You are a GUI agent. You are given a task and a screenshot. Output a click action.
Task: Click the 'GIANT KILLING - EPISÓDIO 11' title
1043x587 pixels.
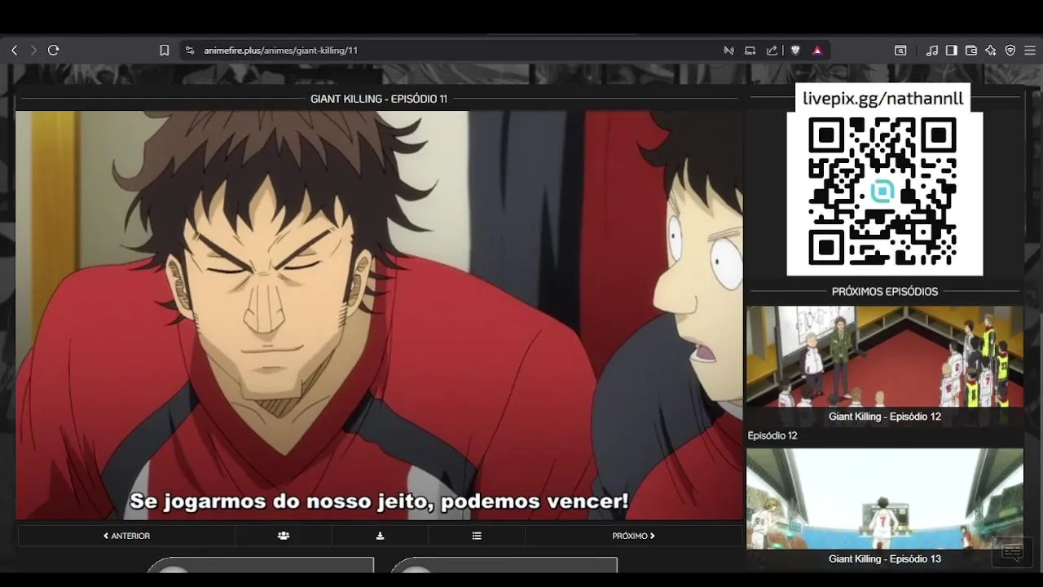point(379,99)
